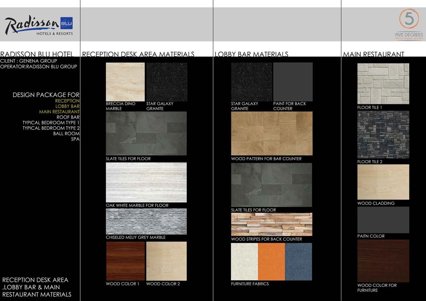Click the FURNITURE FABRICS caption
The image size is (426, 301).
coord(250,284)
